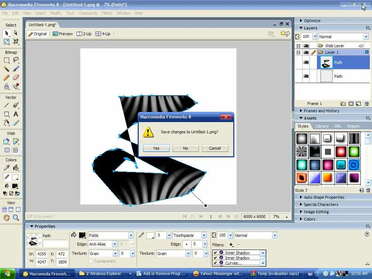Image resolution: width=372 pixels, height=279 pixels.
Task: Expand the Image Editing panel
Action: 301,212
